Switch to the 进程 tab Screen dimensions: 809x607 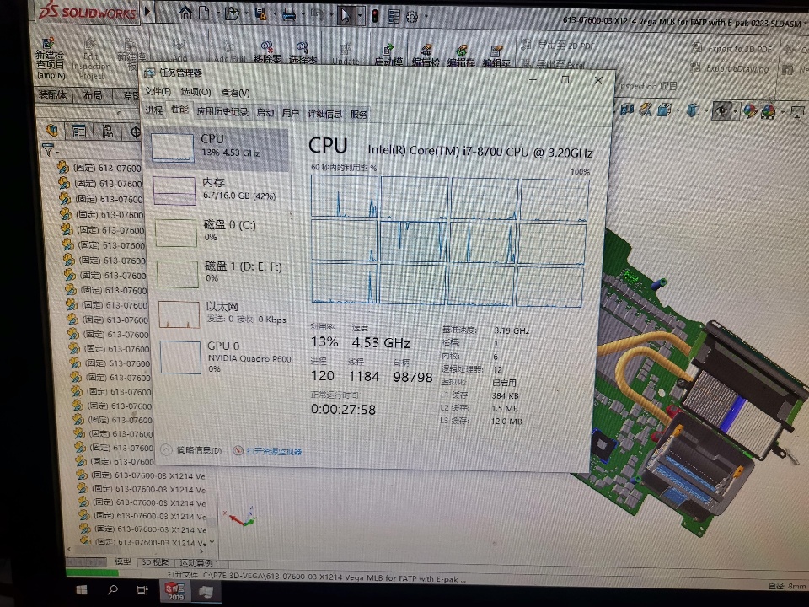pos(153,110)
